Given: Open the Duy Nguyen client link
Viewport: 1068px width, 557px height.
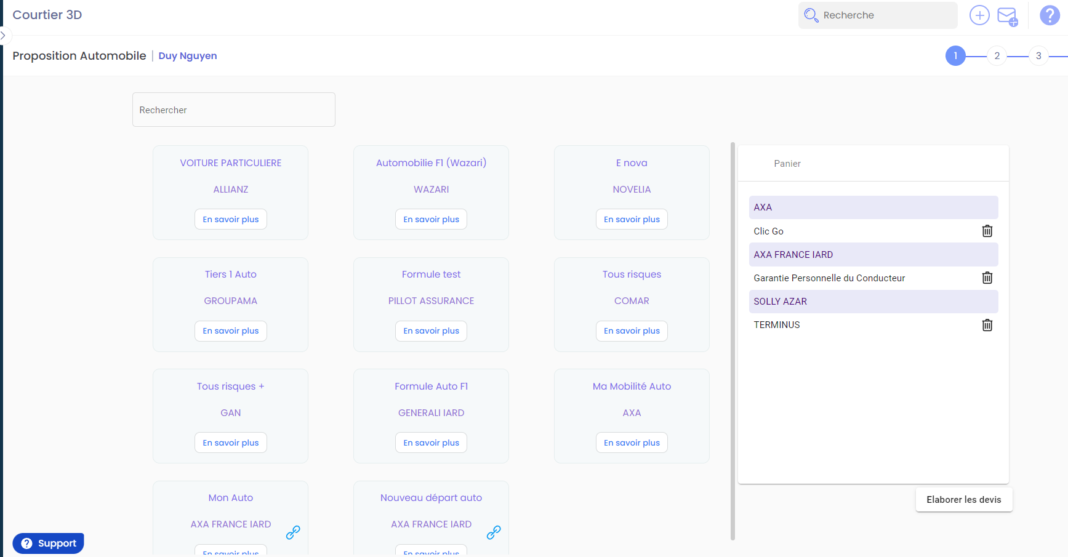Looking at the screenshot, I should tap(188, 56).
